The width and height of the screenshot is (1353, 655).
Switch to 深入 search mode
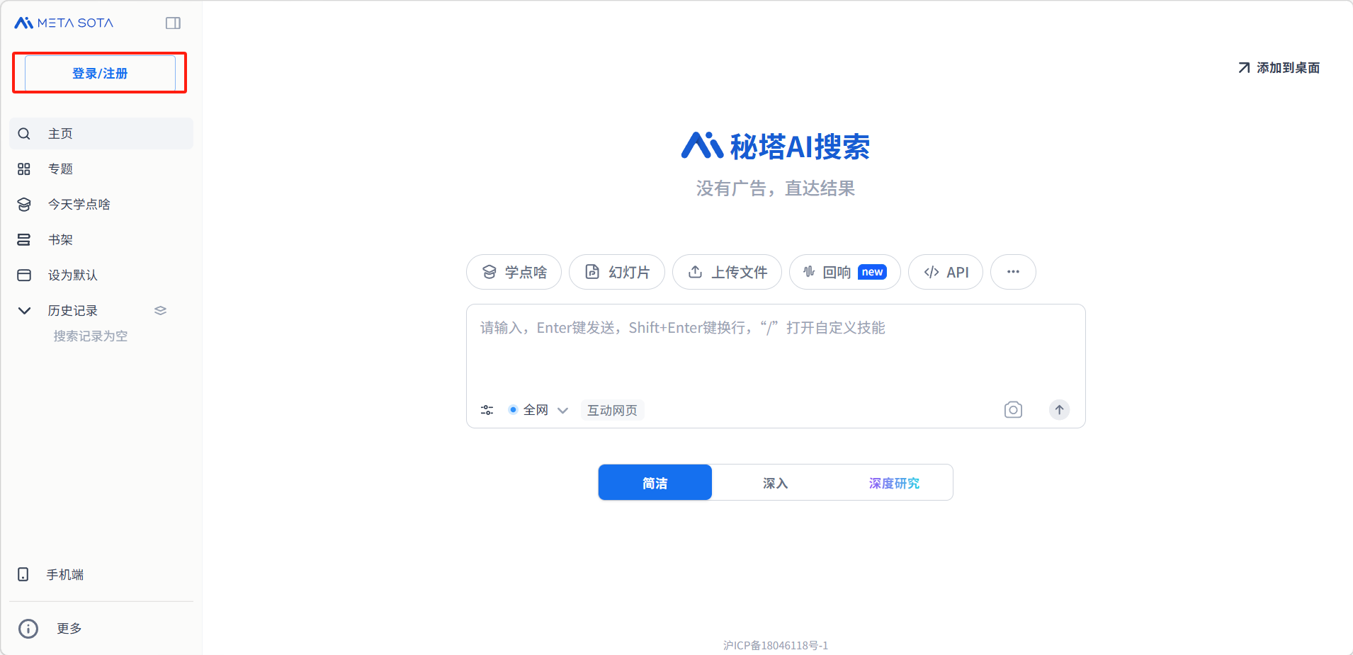(x=775, y=483)
